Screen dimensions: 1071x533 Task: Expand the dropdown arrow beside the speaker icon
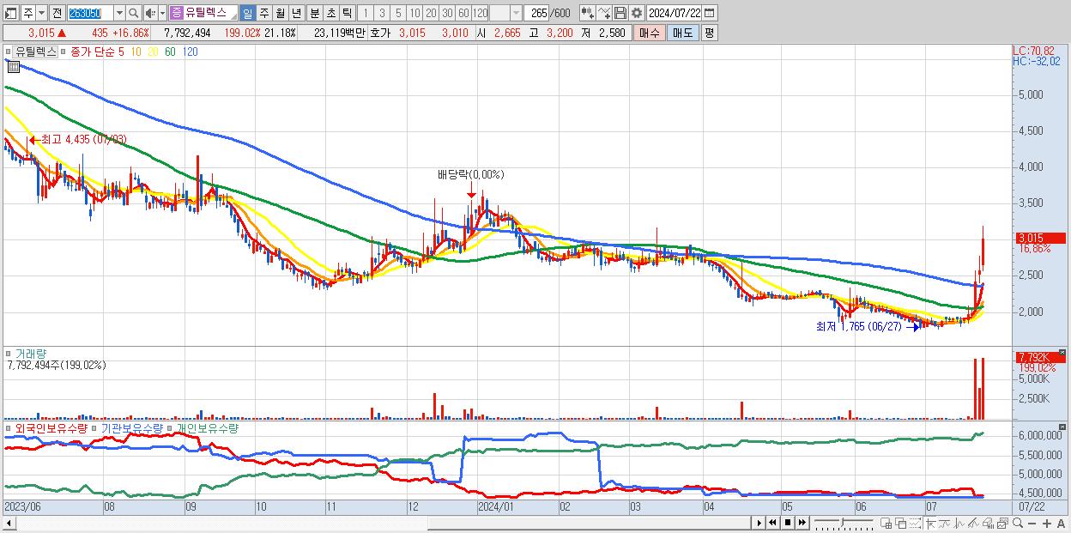[x=162, y=13]
